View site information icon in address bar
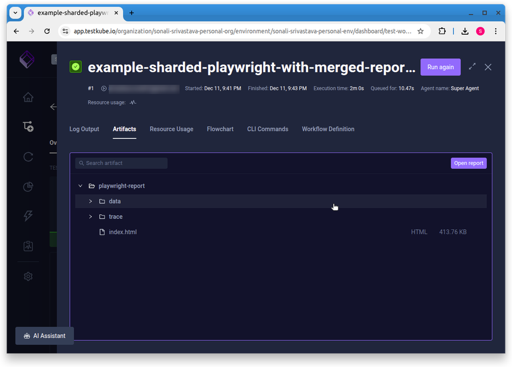This screenshot has width=512, height=367. click(65, 31)
